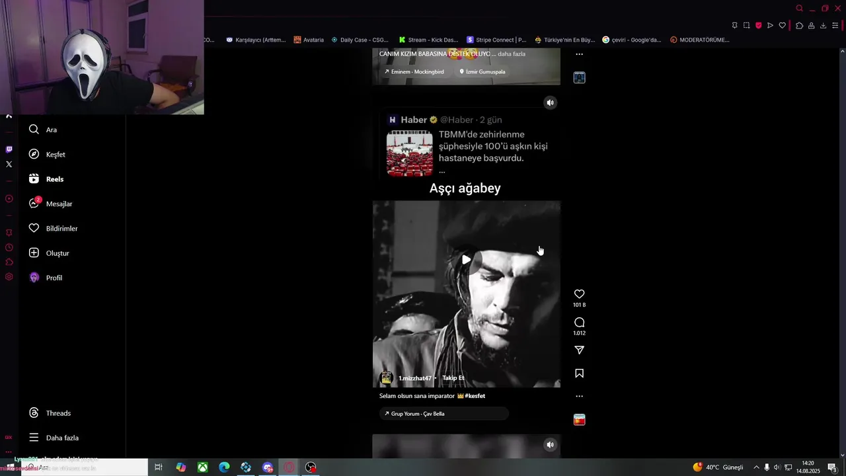The height and width of the screenshot is (476, 846).
Task: Open Eminem - Mockingbird audio tag
Action: (x=414, y=71)
